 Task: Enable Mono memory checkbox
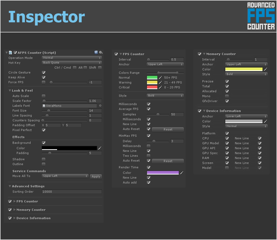227,96
